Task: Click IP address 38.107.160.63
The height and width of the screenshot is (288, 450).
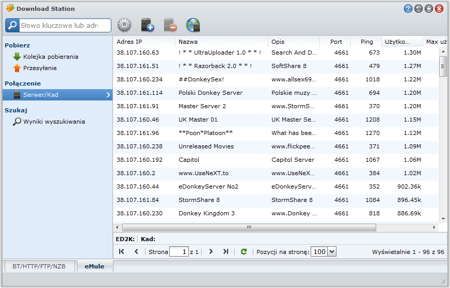Action: 138,53
